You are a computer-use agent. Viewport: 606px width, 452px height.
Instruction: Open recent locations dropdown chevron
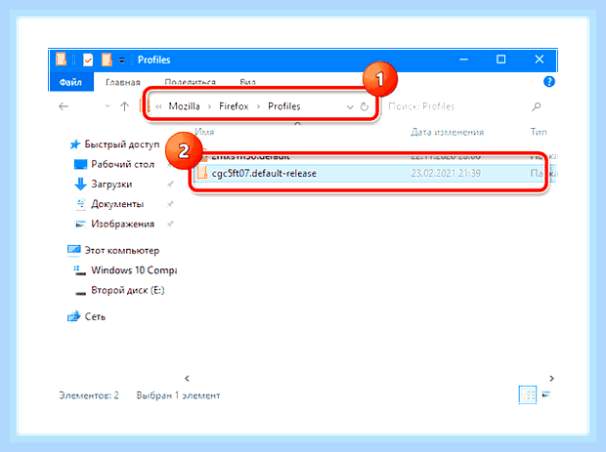pos(108,105)
